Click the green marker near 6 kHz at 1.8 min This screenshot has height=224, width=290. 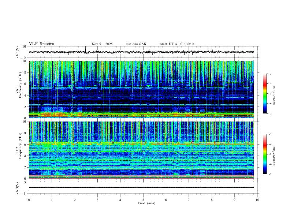coord(69,86)
